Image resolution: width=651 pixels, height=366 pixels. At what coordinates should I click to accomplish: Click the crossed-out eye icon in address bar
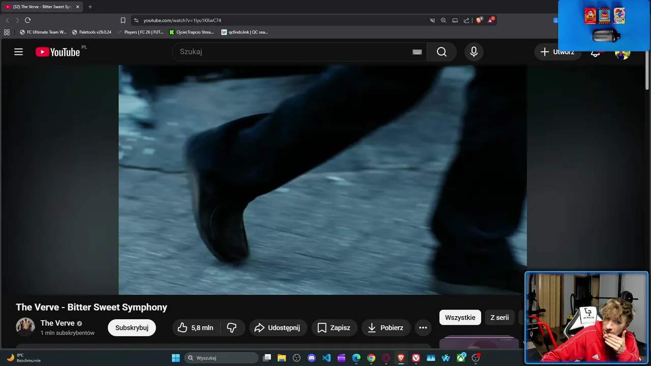click(x=432, y=20)
